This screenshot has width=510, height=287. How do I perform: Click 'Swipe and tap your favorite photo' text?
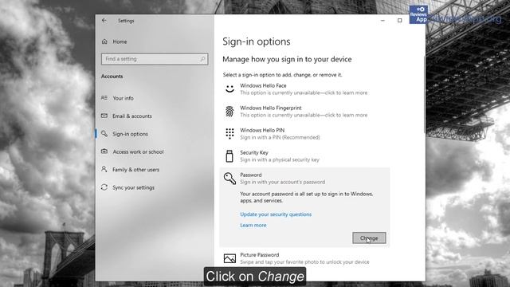point(304,262)
